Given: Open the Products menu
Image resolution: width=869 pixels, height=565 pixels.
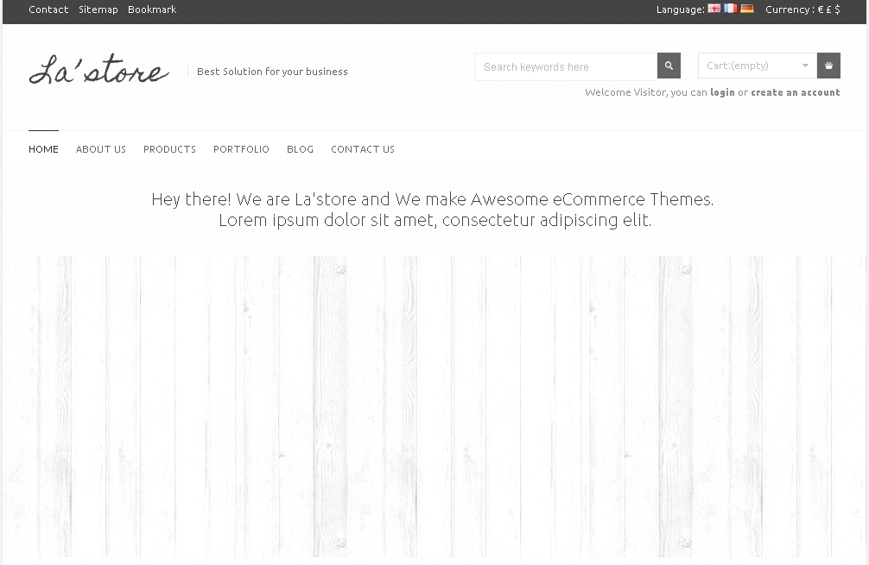Looking at the screenshot, I should click(169, 149).
